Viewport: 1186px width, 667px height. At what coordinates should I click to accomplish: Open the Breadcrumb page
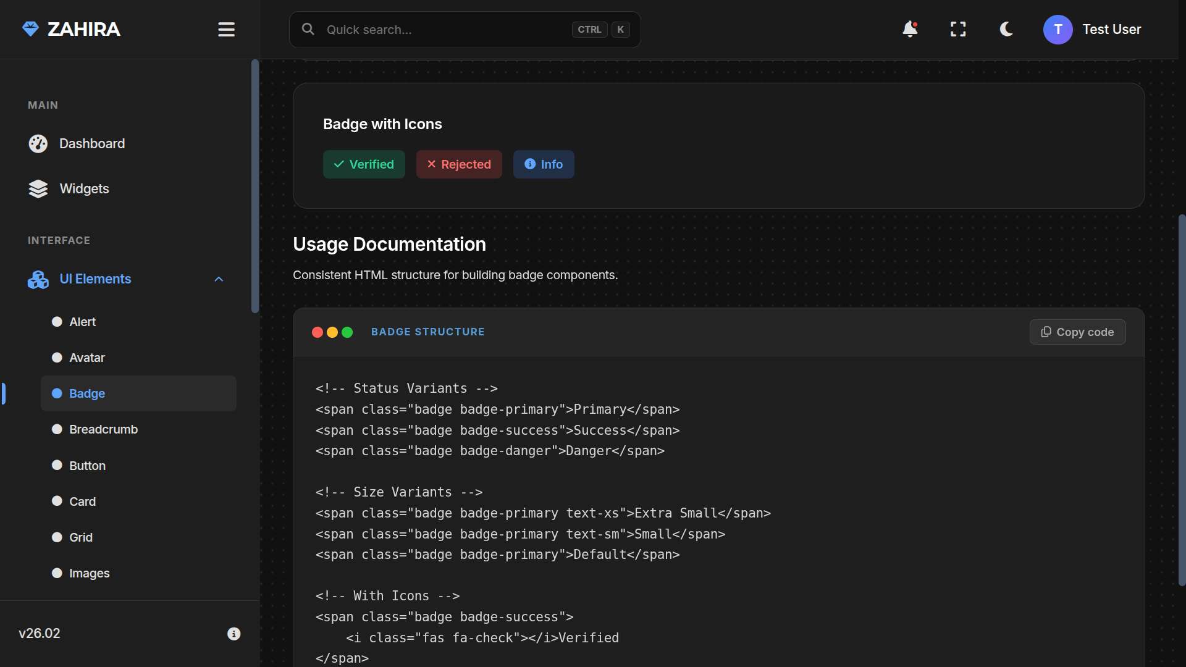[x=103, y=429]
